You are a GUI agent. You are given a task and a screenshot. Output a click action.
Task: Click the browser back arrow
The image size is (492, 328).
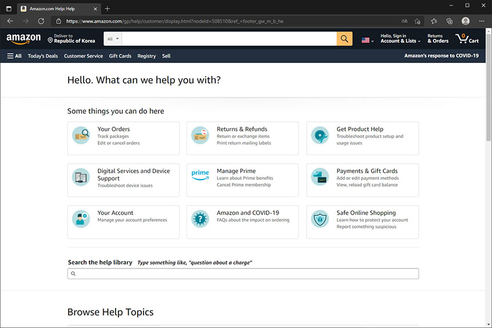coord(10,21)
